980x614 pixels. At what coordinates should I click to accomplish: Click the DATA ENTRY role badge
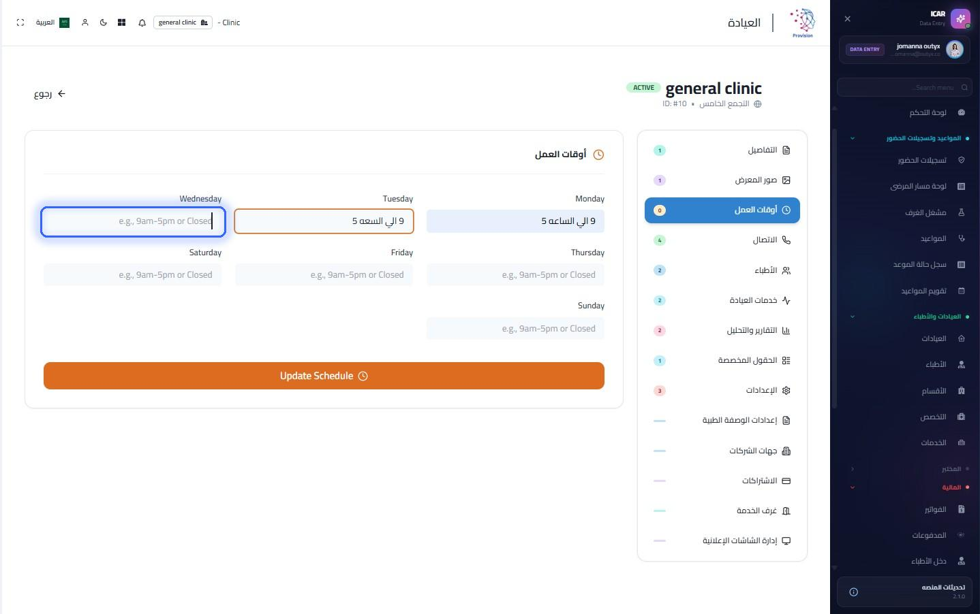coord(864,49)
